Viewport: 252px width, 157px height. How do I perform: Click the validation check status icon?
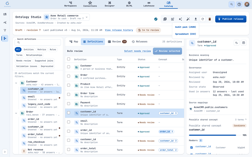tap(156, 19)
